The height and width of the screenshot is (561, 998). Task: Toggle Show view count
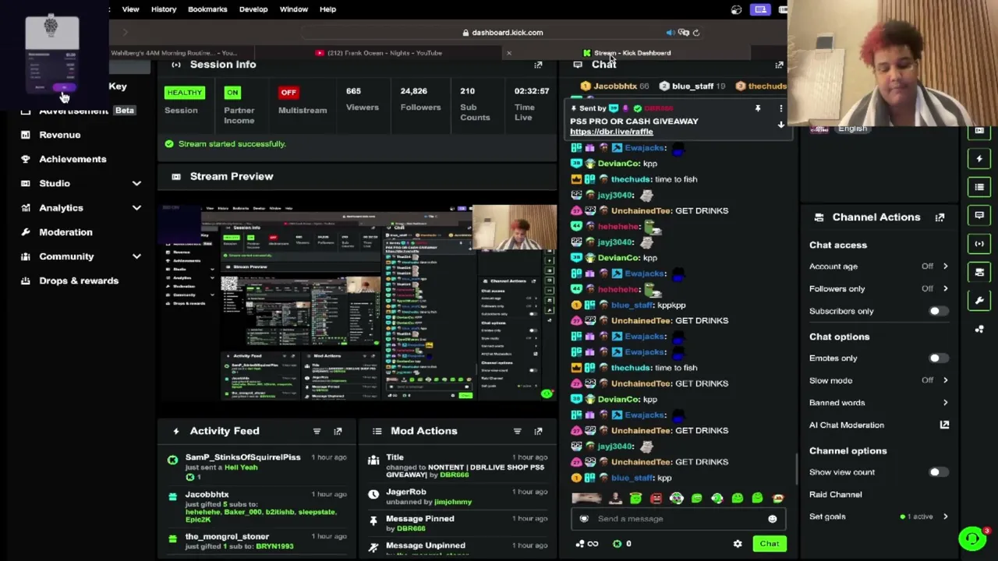click(x=938, y=472)
